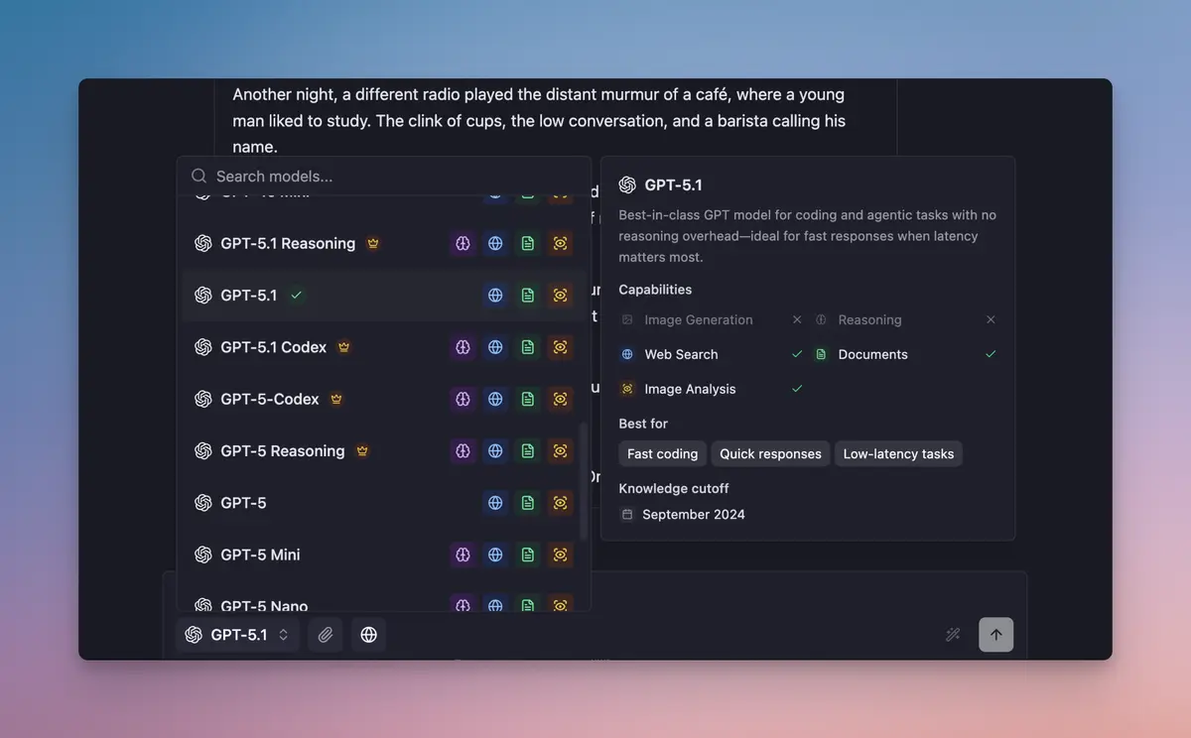Click the globe icon beside the paperclip
Viewport: 1191px width, 738px height.
point(368,634)
